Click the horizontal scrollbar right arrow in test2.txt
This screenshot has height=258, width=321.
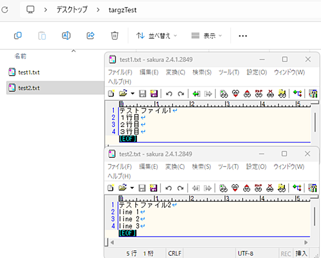[x=306, y=243]
